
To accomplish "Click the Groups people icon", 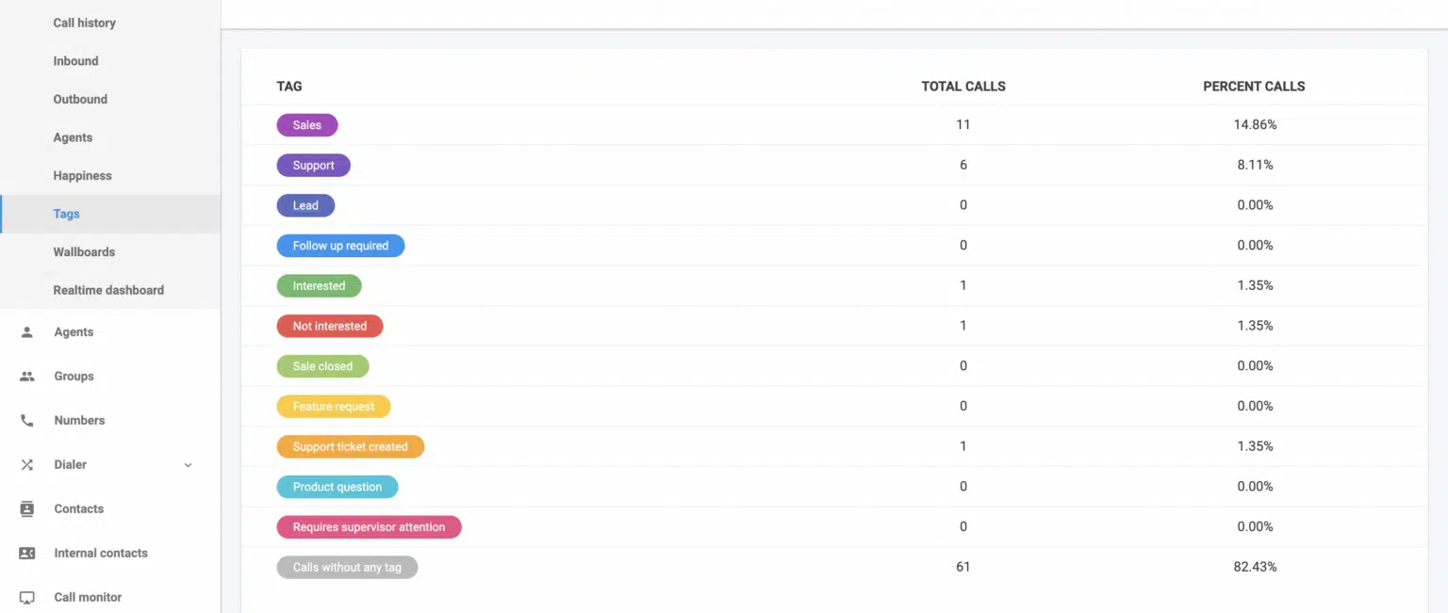I will [x=27, y=377].
